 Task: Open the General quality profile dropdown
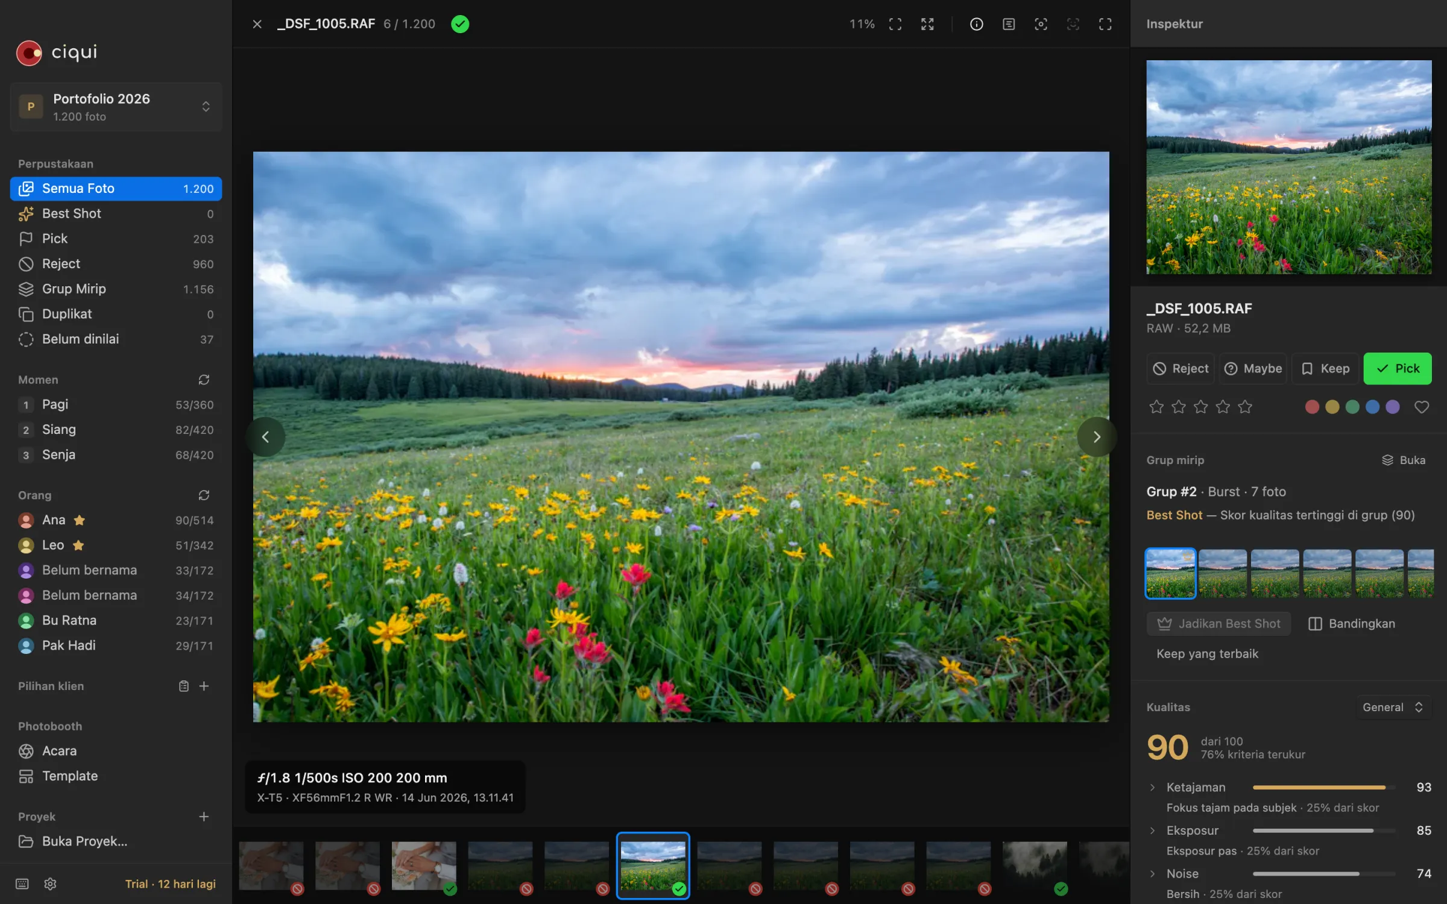coord(1393,707)
